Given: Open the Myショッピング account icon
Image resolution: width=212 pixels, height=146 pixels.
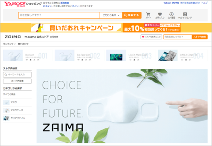Looking at the screenshot, I should [x=185, y=14].
